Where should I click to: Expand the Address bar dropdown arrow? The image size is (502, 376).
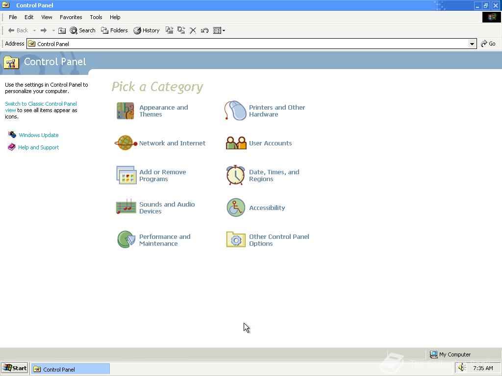coord(472,44)
